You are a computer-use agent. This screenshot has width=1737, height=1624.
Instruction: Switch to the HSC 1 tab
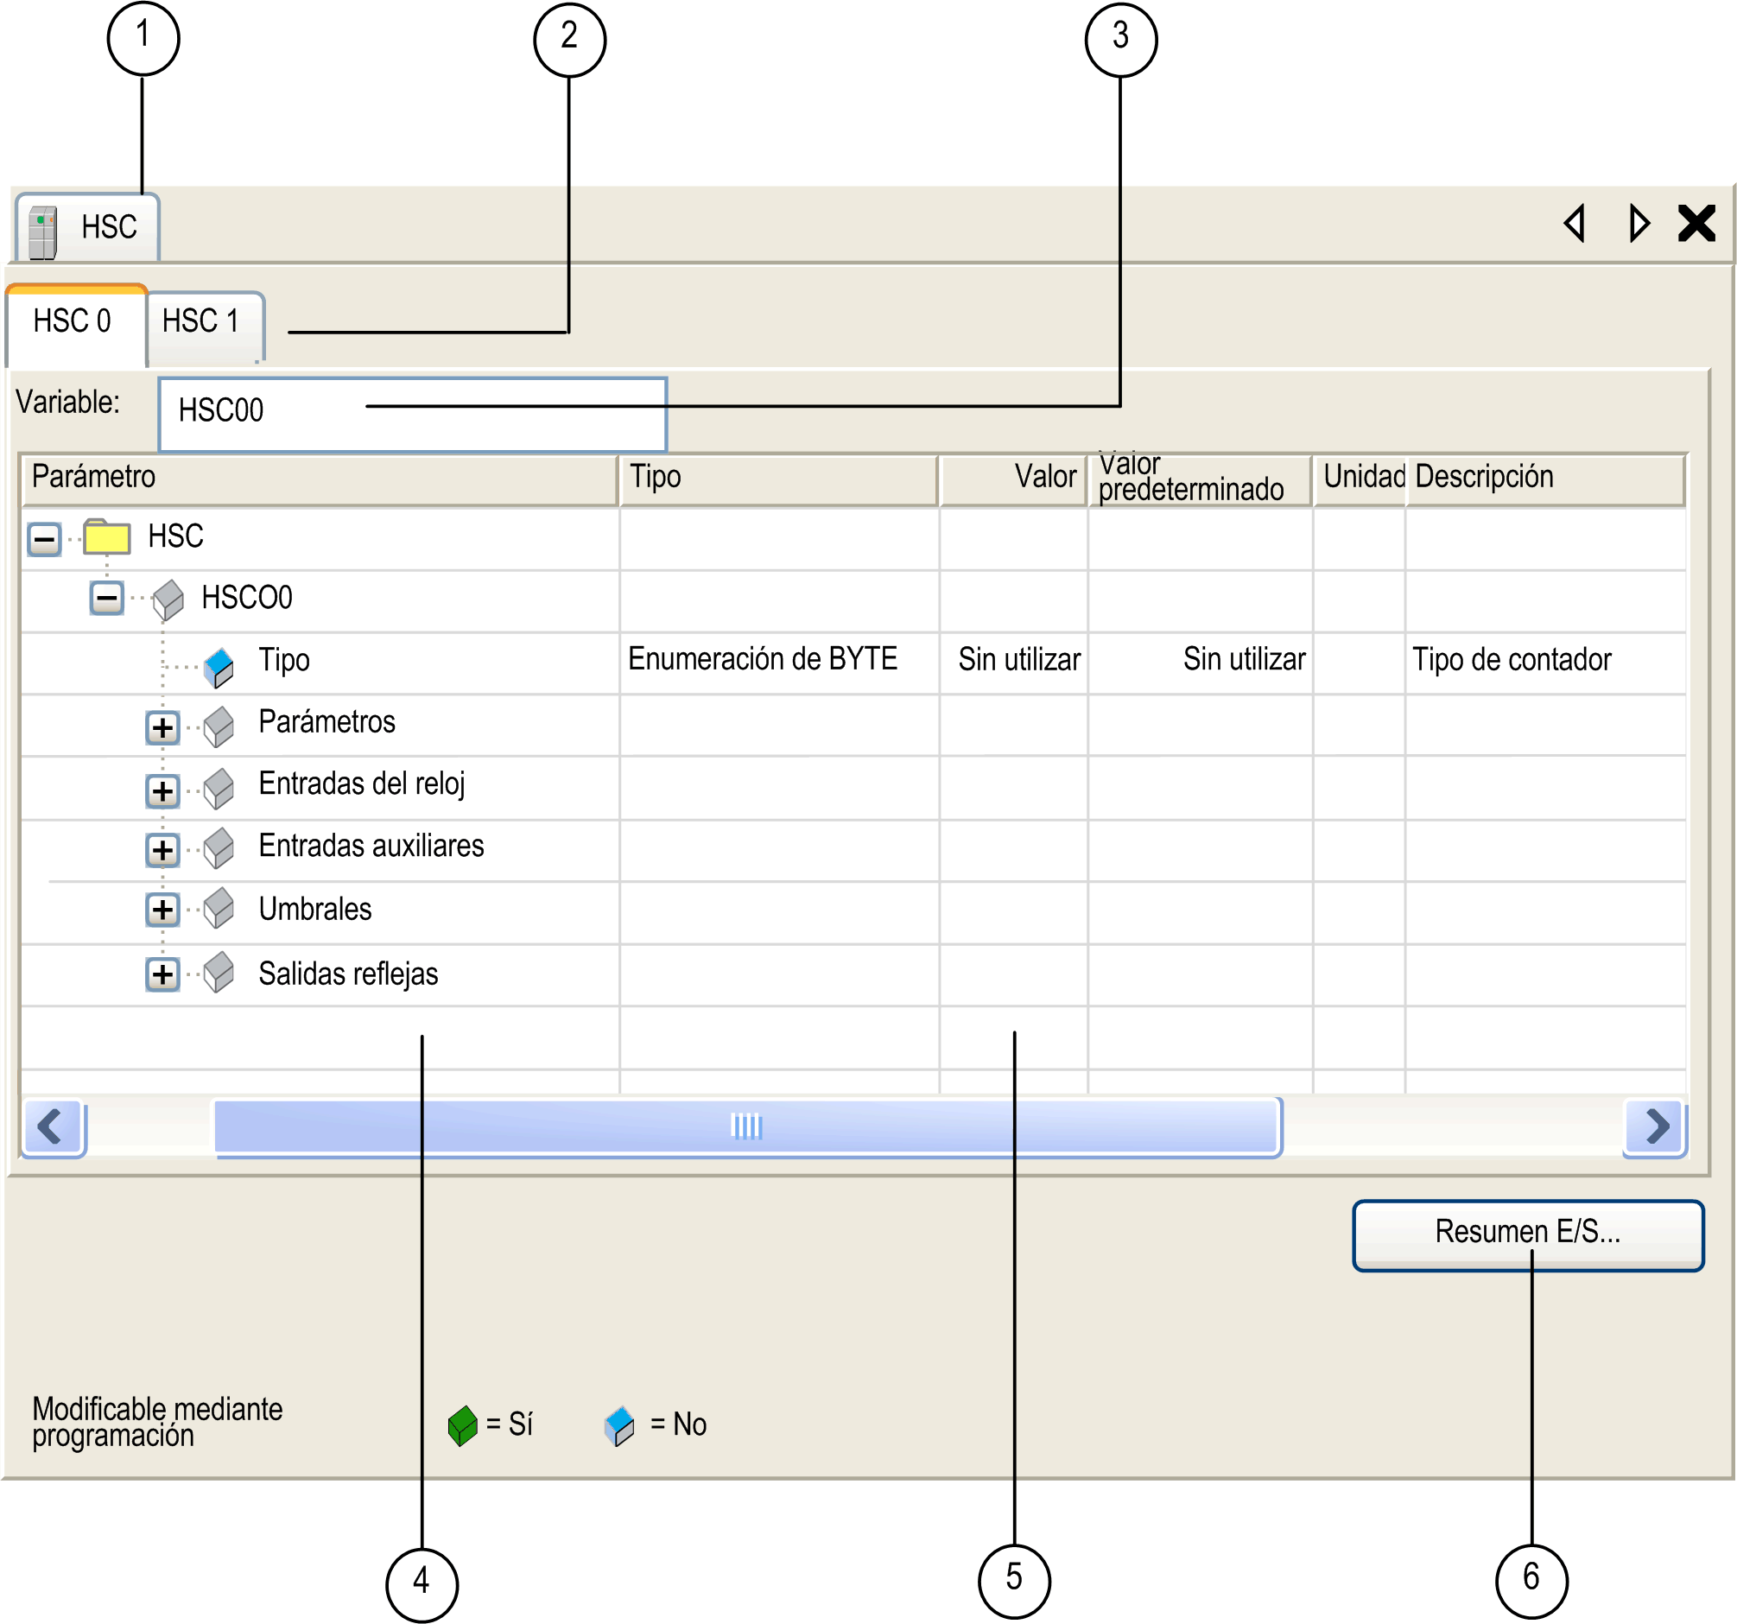pos(201,321)
